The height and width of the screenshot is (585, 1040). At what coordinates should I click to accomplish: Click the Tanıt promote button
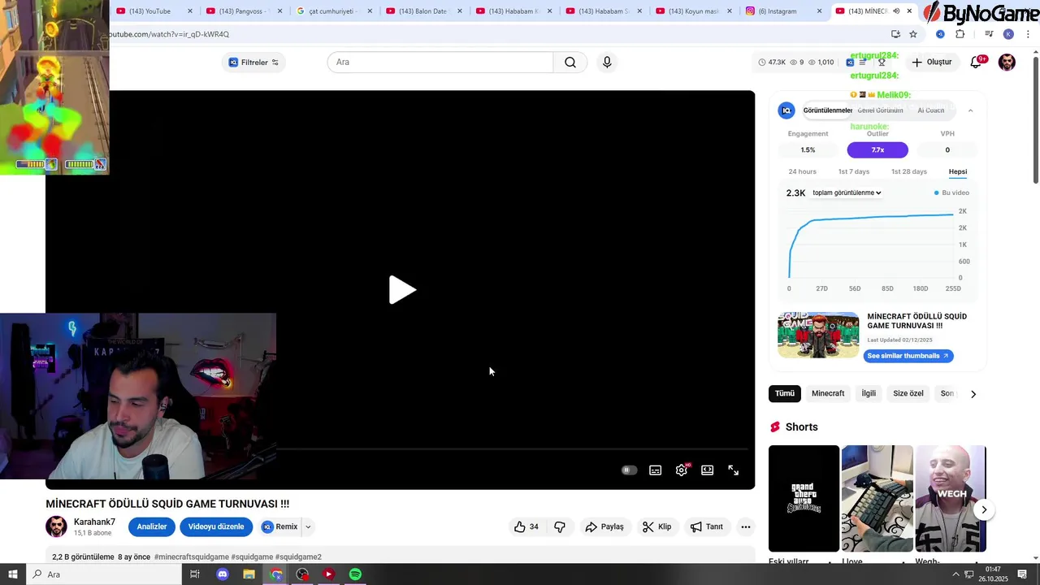706,526
